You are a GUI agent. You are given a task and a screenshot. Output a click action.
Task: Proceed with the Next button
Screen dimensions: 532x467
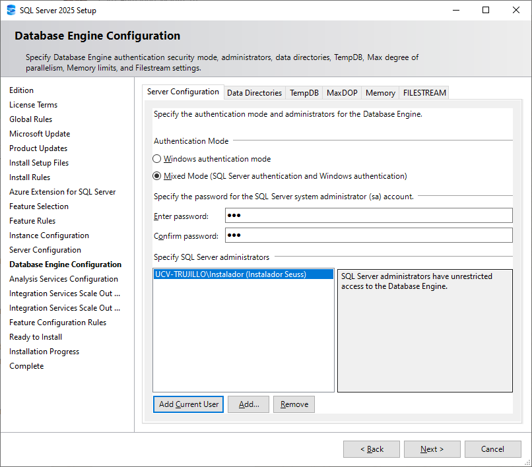432,449
